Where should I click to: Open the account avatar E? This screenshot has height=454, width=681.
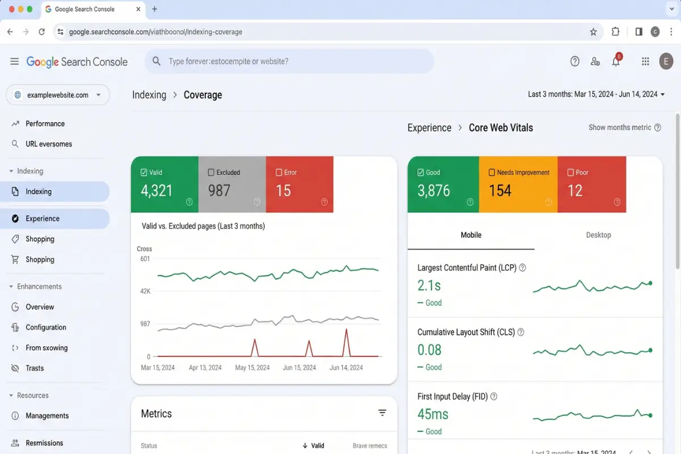coord(666,61)
